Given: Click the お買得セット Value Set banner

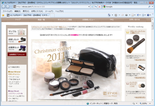Looking at the screenshot, I should click(17, 48).
